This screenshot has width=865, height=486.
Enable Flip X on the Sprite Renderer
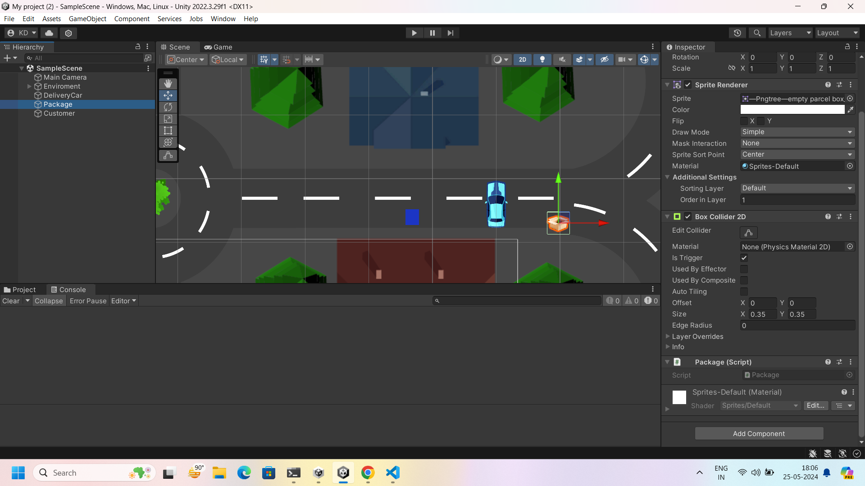point(744,121)
